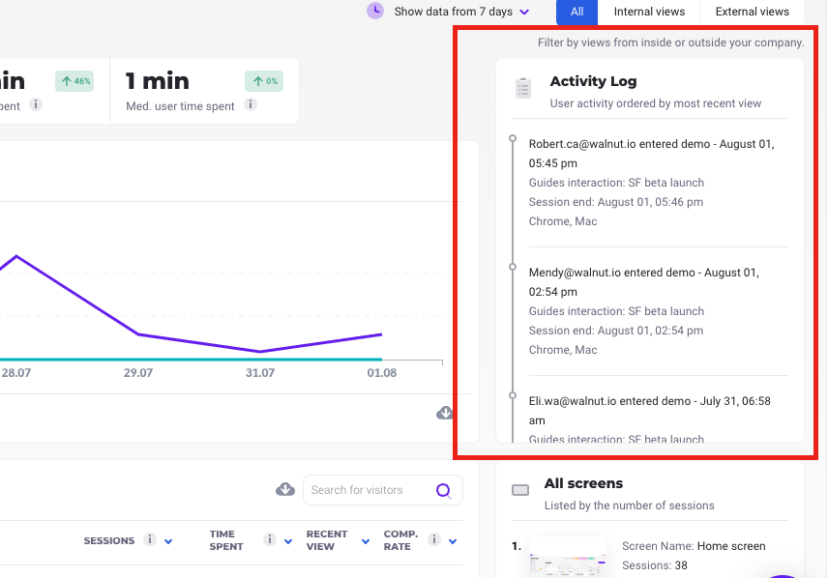The image size is (828, 578).
Task: Select the All views tab
Action: (x=577, y=12)
